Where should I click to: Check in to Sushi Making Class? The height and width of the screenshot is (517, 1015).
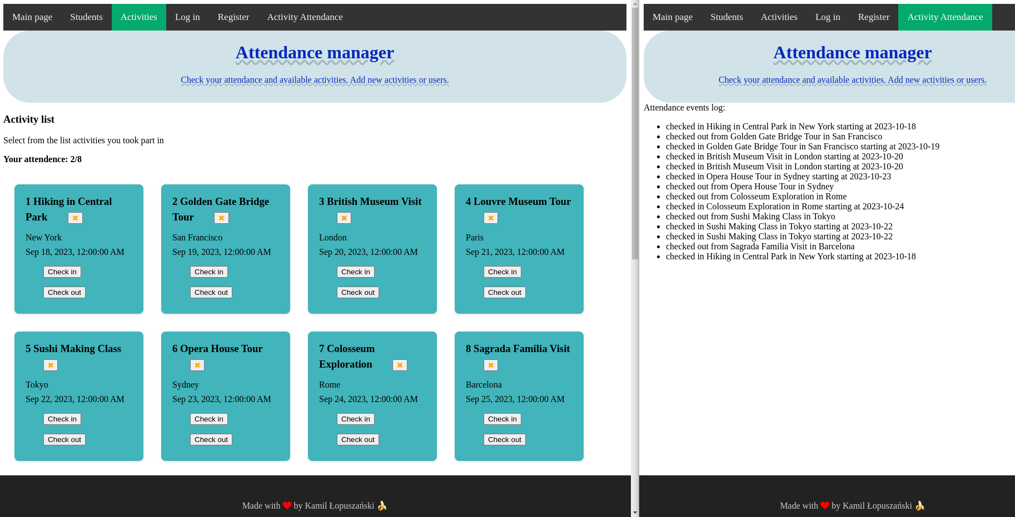point(62,419)
